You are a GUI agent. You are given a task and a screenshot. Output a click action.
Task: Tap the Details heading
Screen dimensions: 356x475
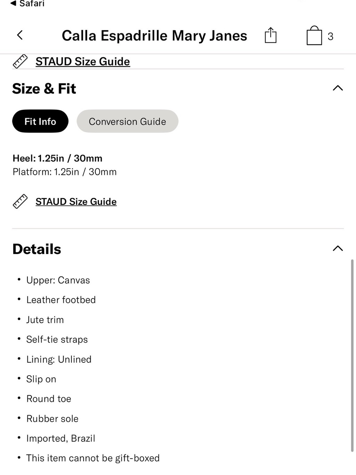click(37, 249)
